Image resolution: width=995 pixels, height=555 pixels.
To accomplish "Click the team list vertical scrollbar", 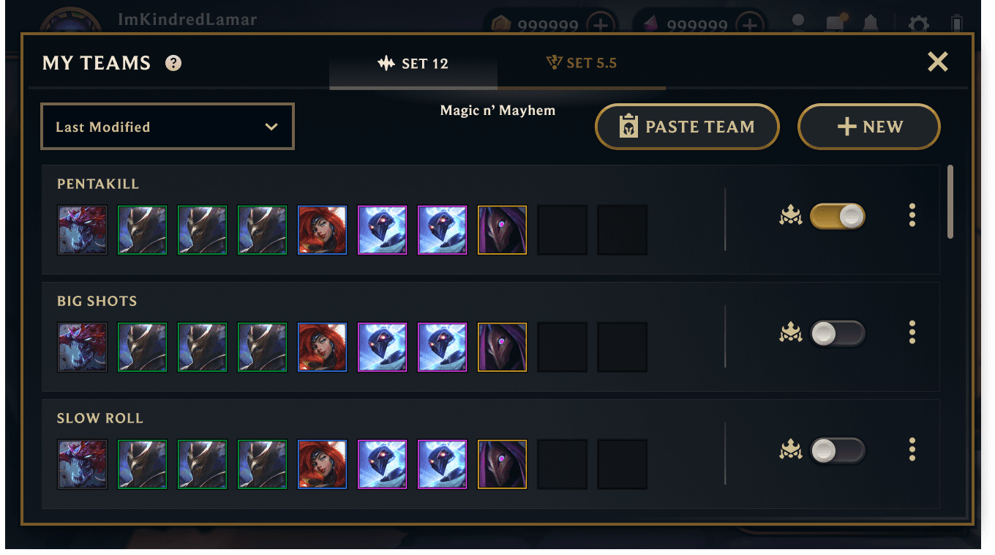I will click(x=950, y=201).
